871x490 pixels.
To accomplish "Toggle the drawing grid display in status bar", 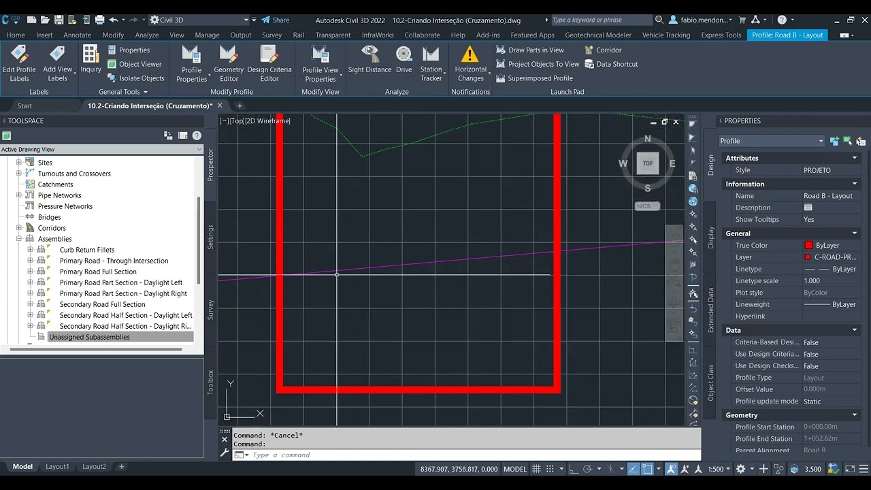I will coord(536,469).
